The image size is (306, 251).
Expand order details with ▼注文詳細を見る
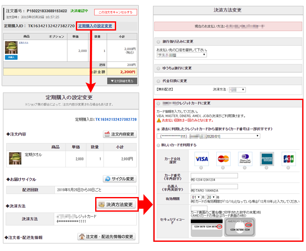pyautogui.click(x=122, y=81)
